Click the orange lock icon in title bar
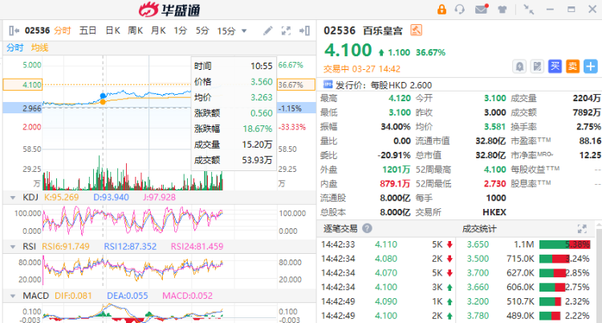The width and height of the screenshot is (602, 323). 442,10
